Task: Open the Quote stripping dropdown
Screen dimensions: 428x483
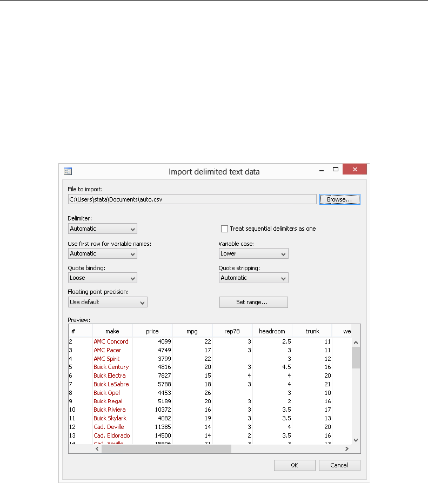Action: (253, 278)
